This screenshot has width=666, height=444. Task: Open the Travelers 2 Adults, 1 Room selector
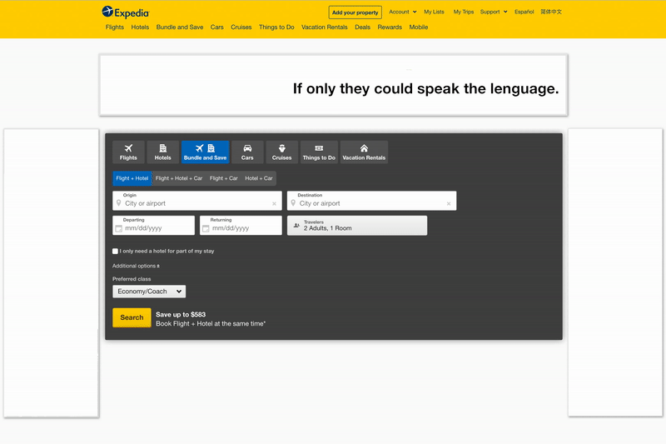tap(357, 225)
